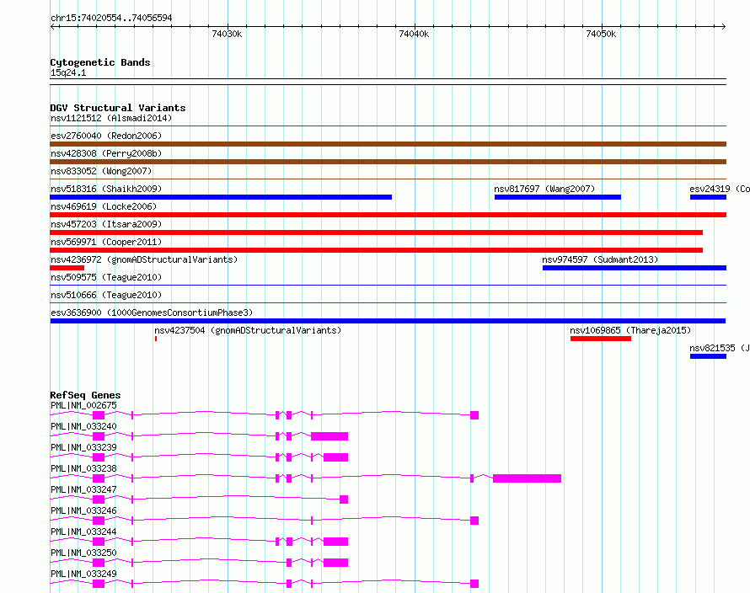Click the large exon block of PML|NM_033240
The height and width of the screenshot is (593, 750).
329,436
